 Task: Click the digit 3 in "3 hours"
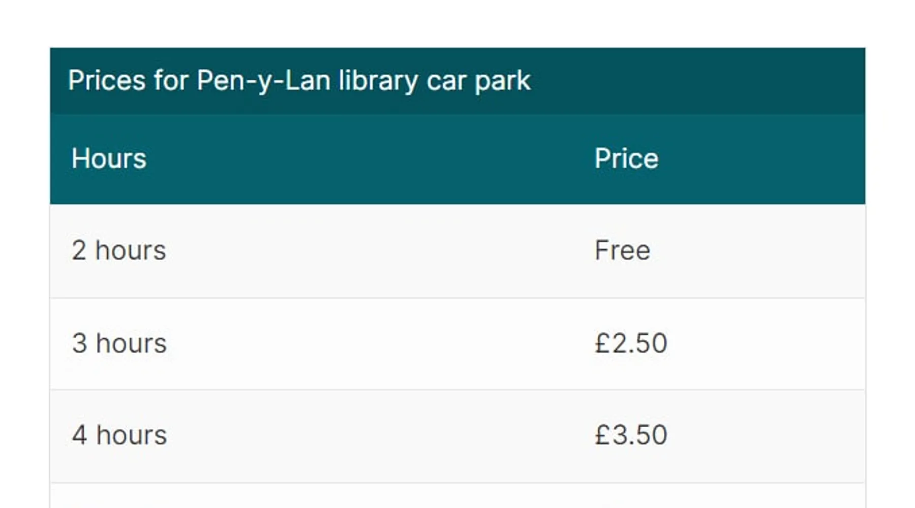click(79, 343)
